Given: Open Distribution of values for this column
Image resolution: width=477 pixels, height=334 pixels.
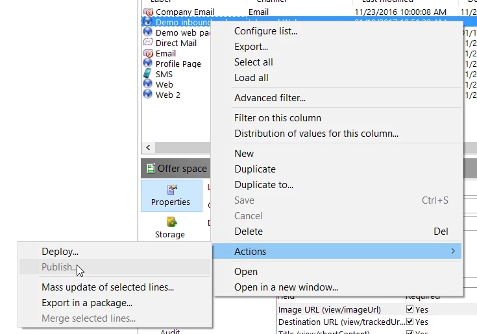Looking at the screenshot, I should (317, 134).
